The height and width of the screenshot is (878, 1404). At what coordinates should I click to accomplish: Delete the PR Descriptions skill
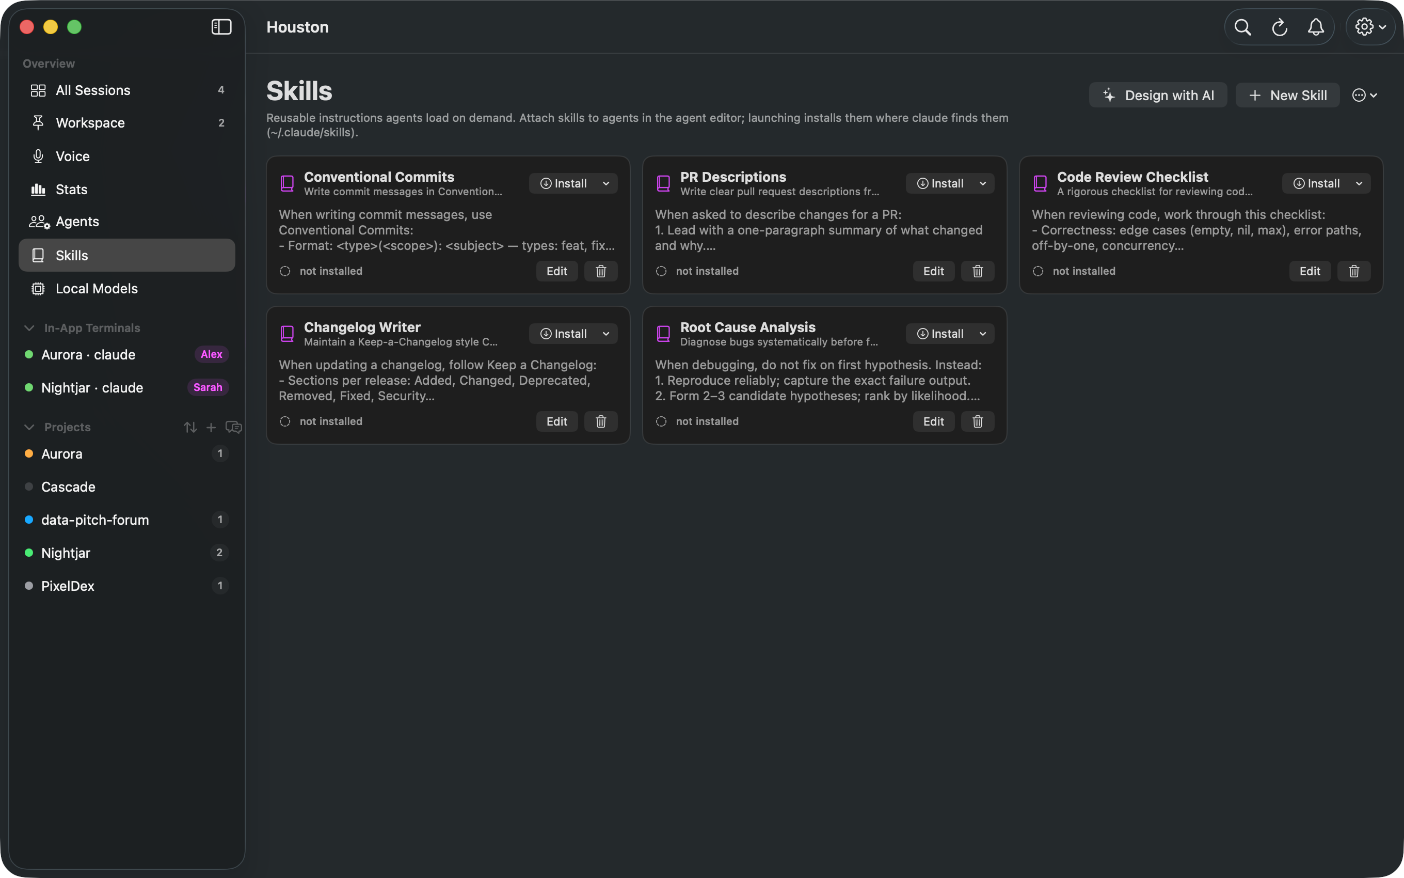coord(978,271)
